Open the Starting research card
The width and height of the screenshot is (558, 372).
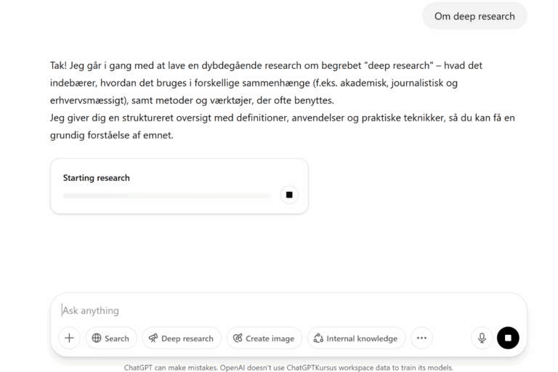[x=179, y=186]
